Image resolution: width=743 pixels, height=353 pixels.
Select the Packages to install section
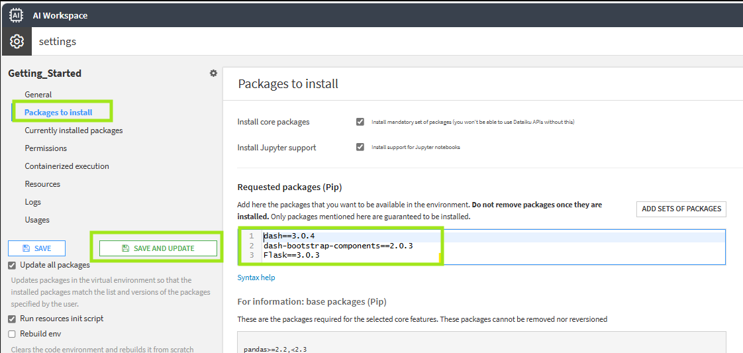click(x=58, y=113)
